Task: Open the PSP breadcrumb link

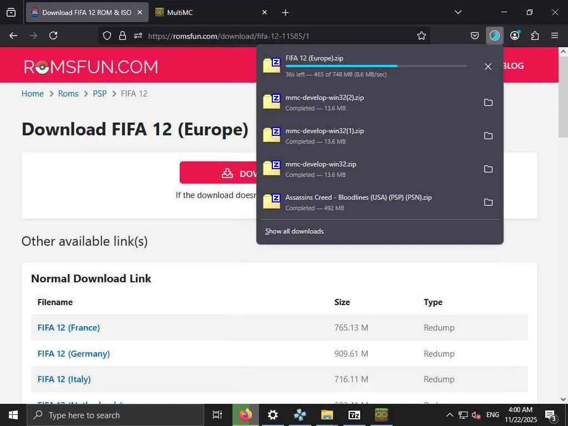Action: (x=100, y=93)
